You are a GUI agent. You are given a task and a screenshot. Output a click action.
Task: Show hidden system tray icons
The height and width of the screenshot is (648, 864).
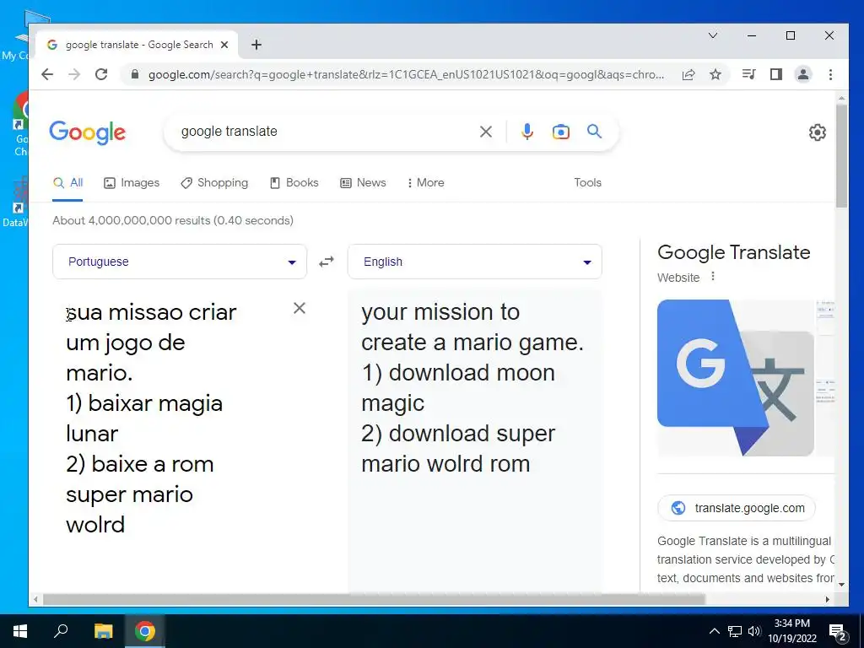coord(714,631)
